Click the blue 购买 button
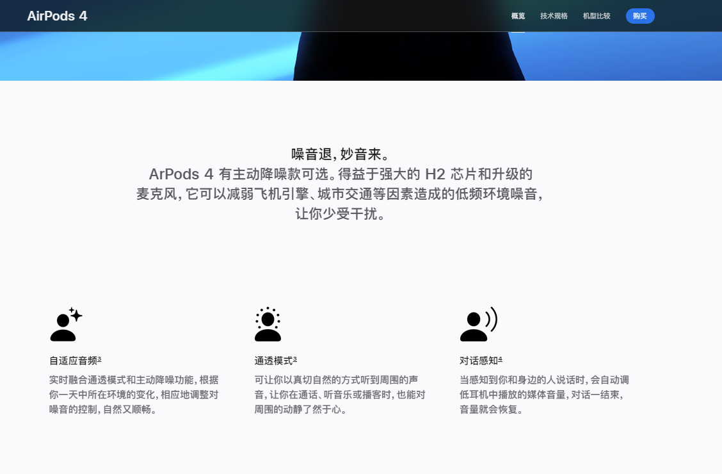 click(640, 16)
